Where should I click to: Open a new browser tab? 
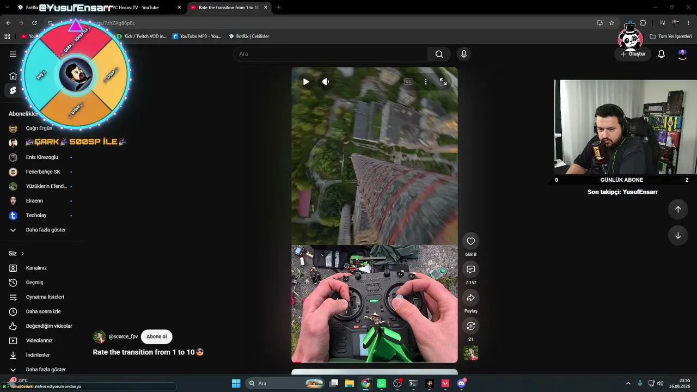pos(279,8)
